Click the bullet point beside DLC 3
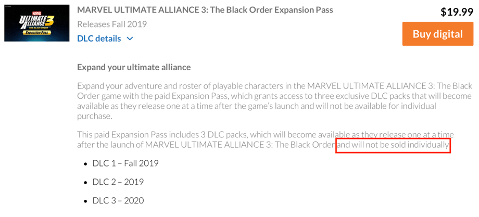The image size is (479, 217). (x=86, y=201)
